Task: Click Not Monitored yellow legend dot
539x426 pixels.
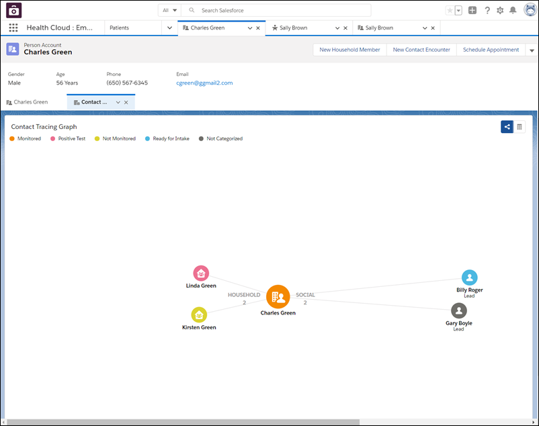Action: (97, 138)
